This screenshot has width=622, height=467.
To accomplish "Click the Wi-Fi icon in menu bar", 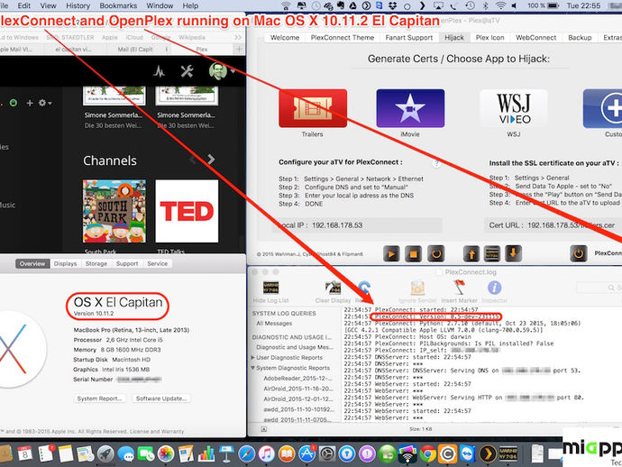I will tap(501, 6).
